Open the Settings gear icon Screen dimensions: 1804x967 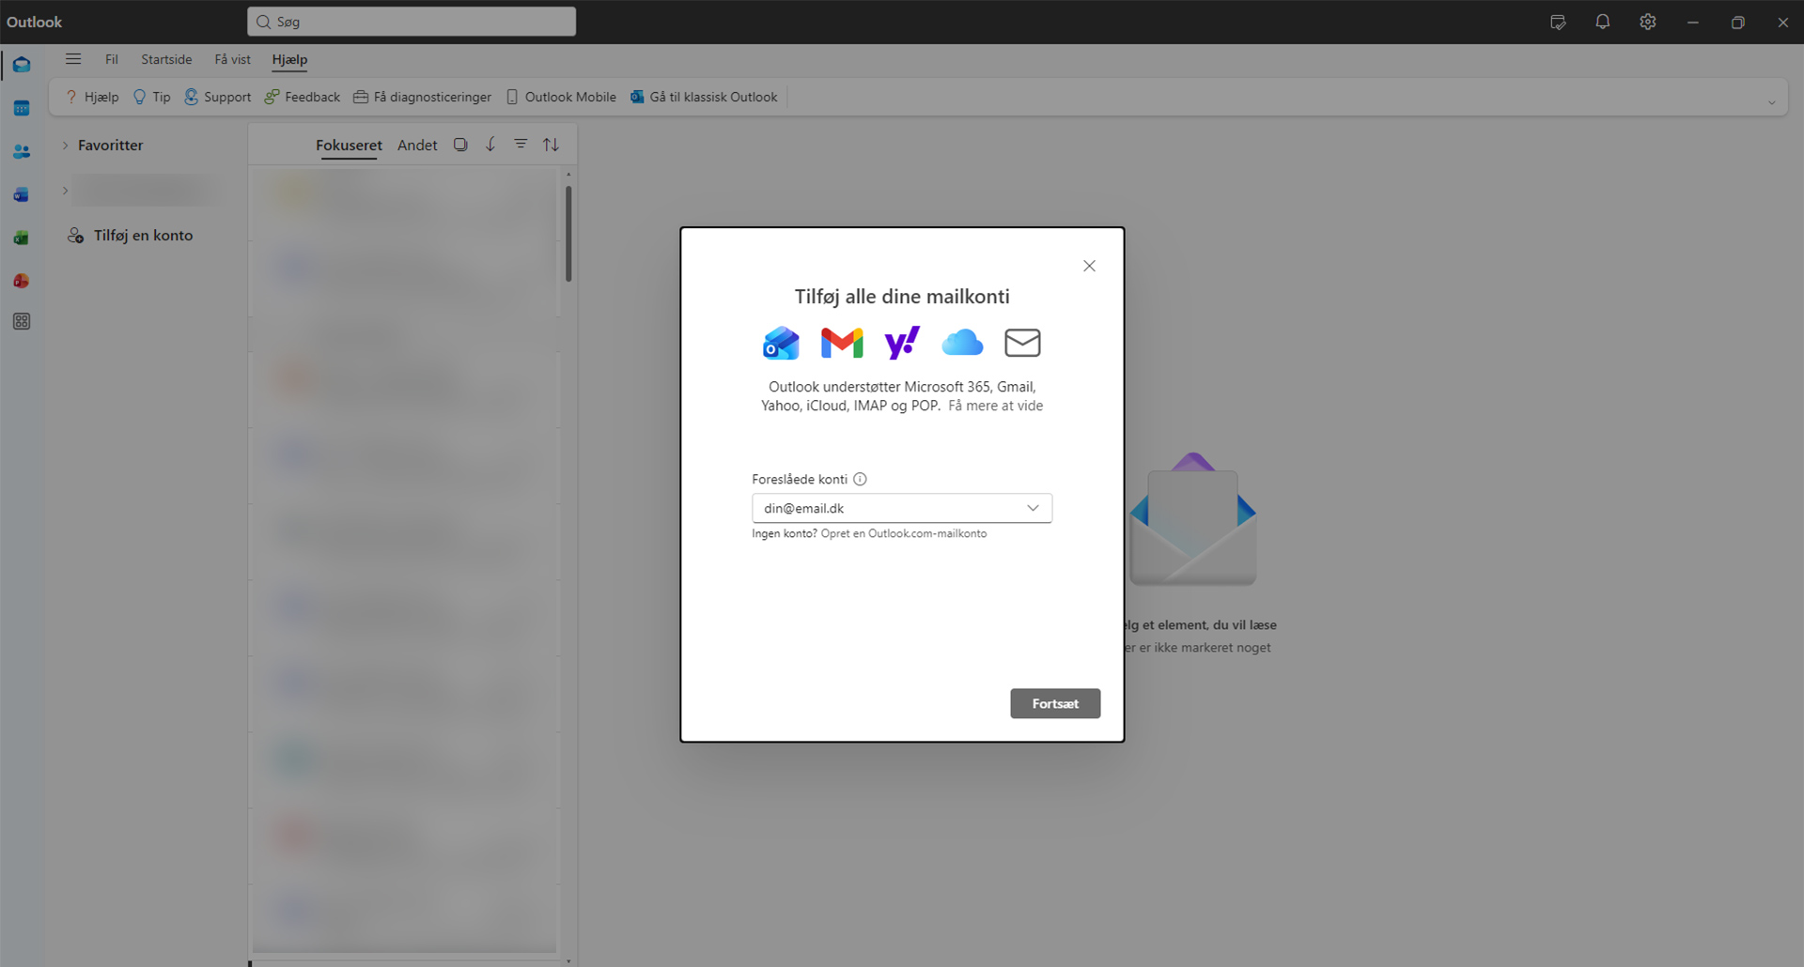pos(1647,23)
